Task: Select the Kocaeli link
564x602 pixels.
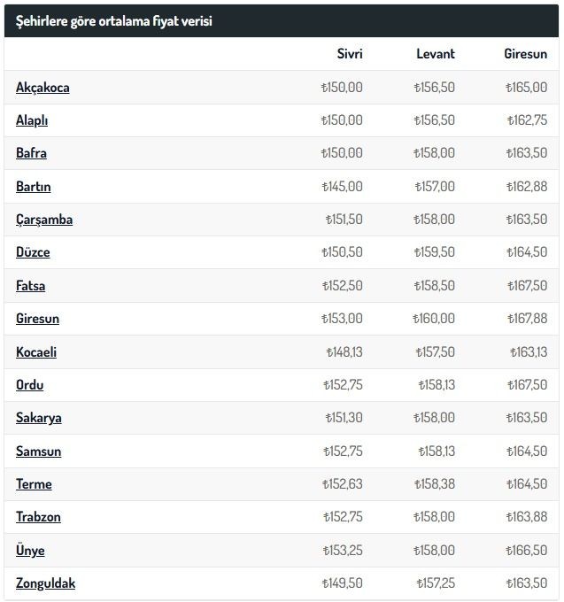Action: (36, 351)
